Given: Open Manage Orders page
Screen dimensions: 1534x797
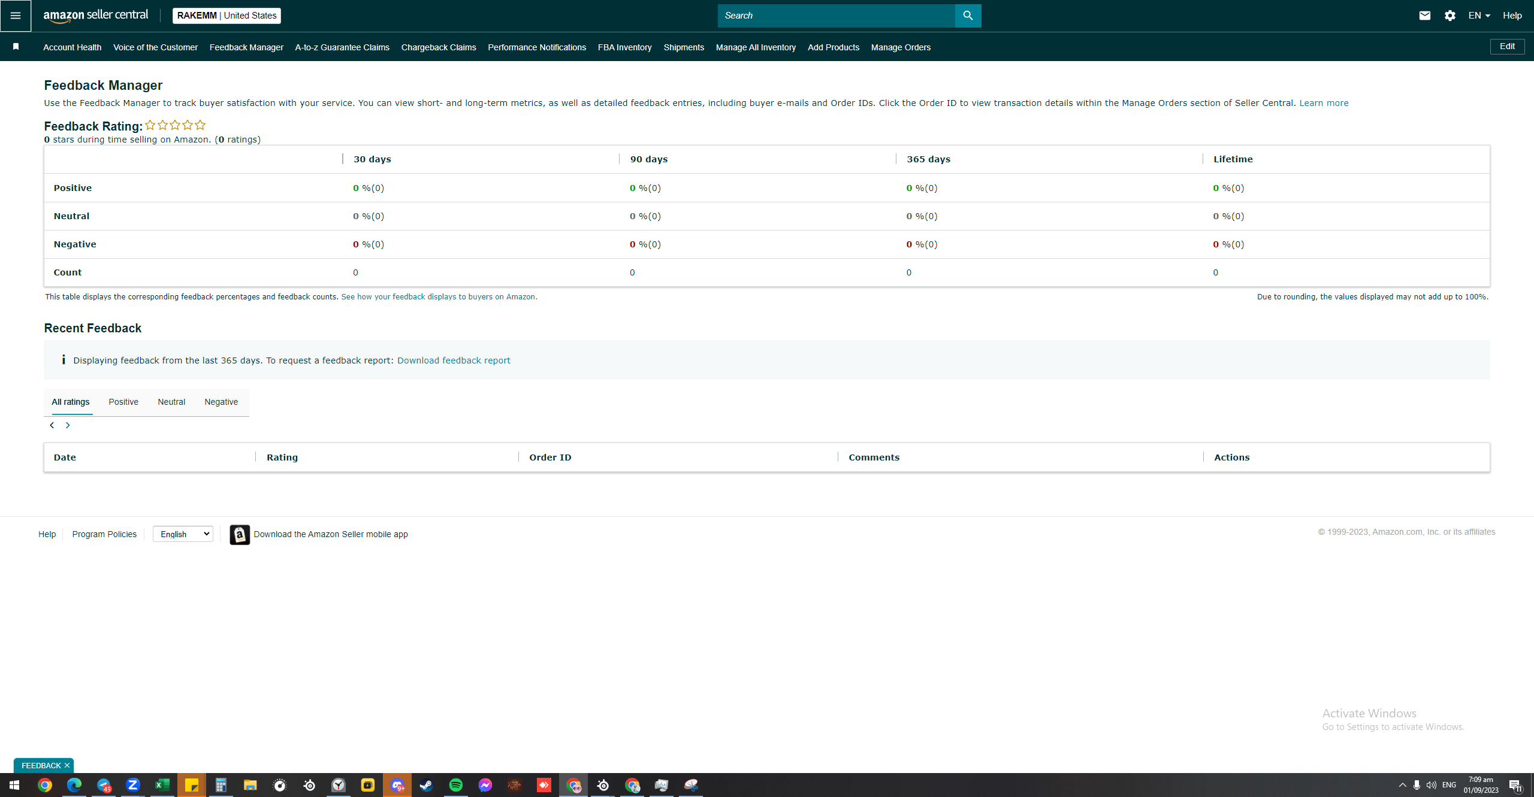Looking at the screenshot, I should (x=901, y=47).
